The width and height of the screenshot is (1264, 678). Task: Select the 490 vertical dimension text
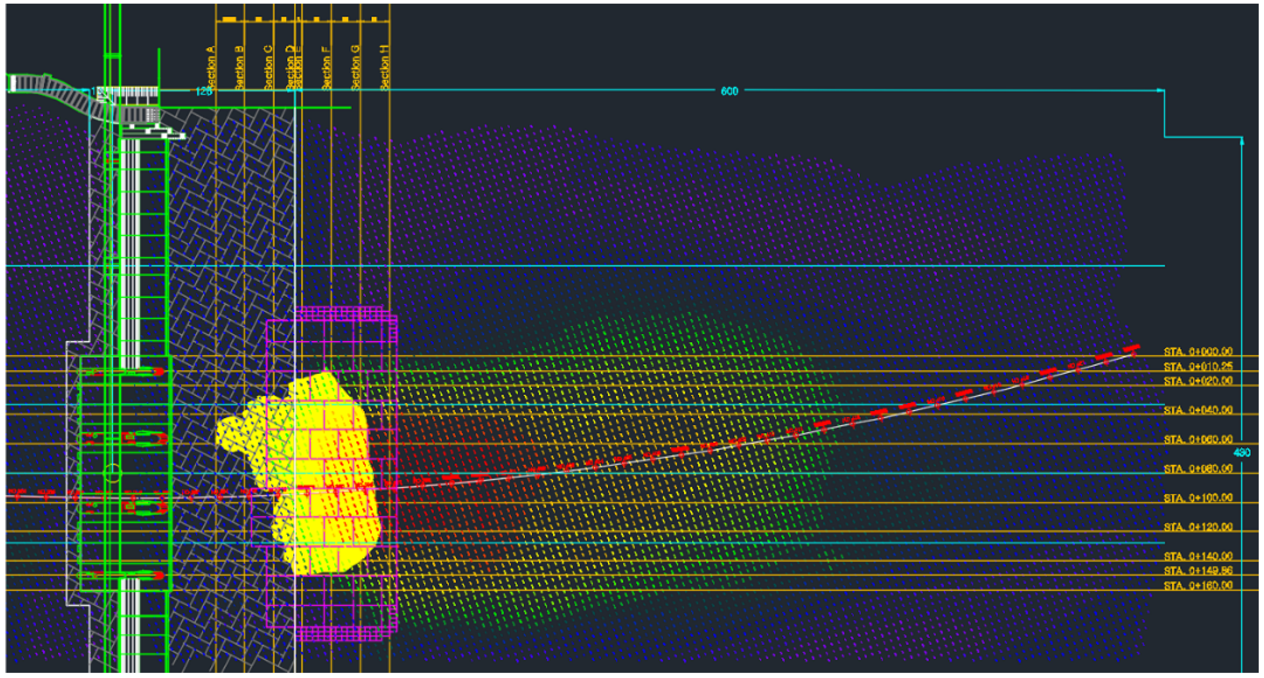coord(1241,453)
